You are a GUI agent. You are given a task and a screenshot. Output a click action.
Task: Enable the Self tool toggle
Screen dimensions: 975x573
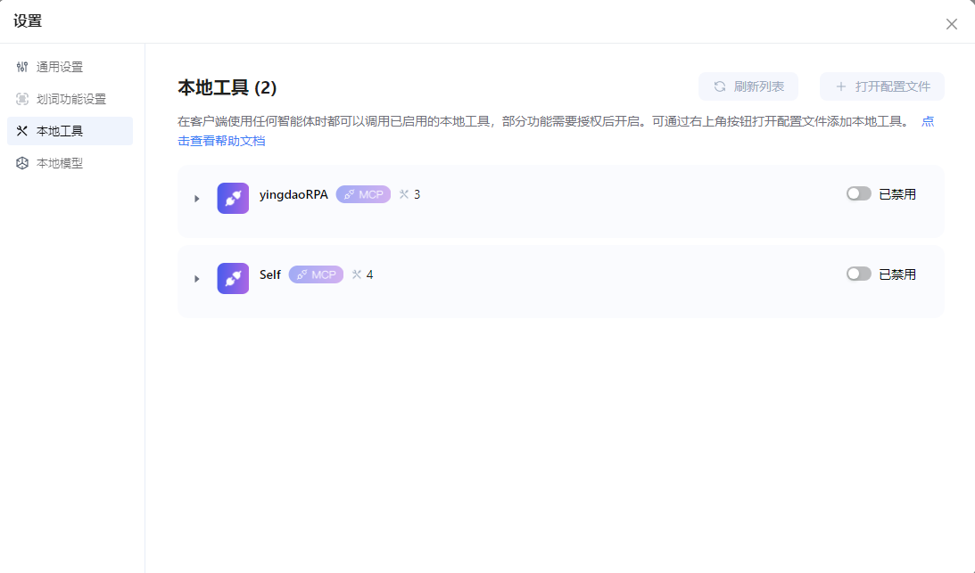point(858,274)
